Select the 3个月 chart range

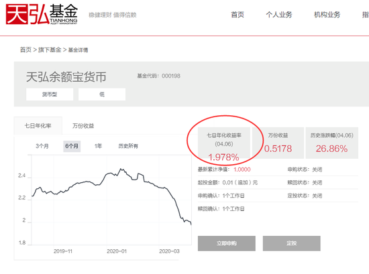point(42,146)
